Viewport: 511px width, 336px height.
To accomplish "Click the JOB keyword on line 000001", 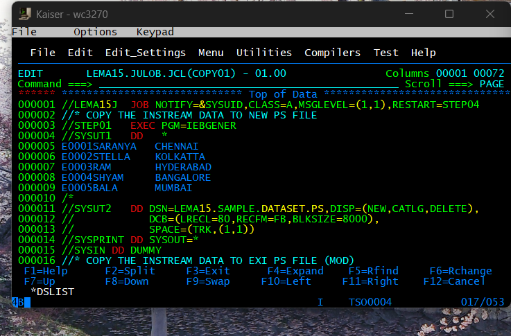I will pyautogui.click(x=139, y=105).
